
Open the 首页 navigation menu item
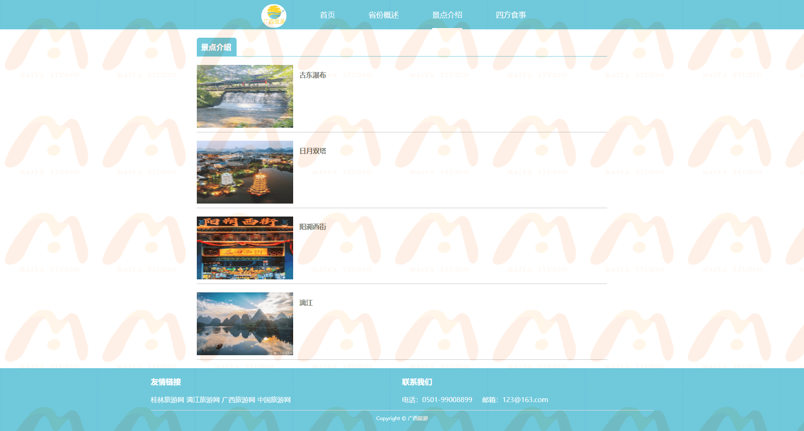pos(327,15)
